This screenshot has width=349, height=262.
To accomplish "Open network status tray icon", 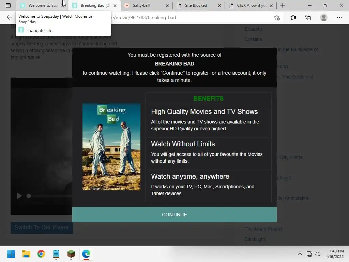I will click(309, 254).
